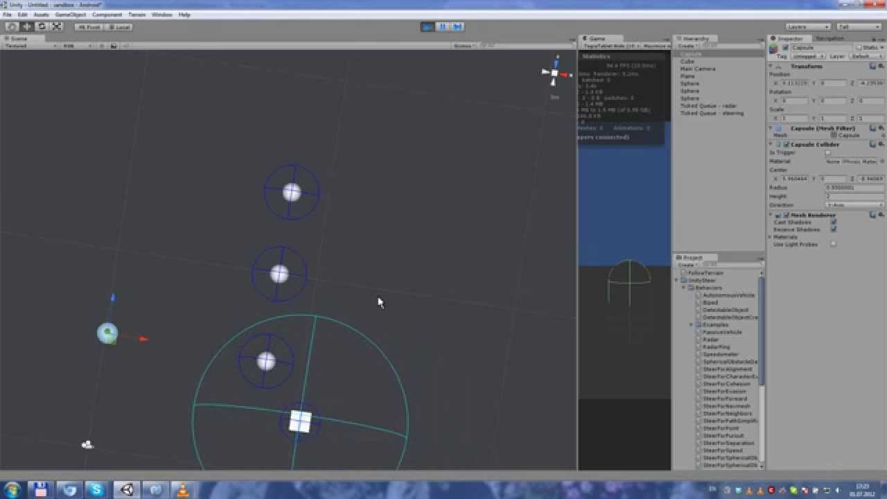
Task: Select the Hand tool in Unity toolbar
Action: (12, 26)
